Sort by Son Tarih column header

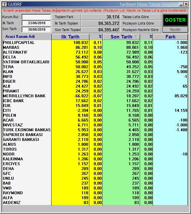121,37
